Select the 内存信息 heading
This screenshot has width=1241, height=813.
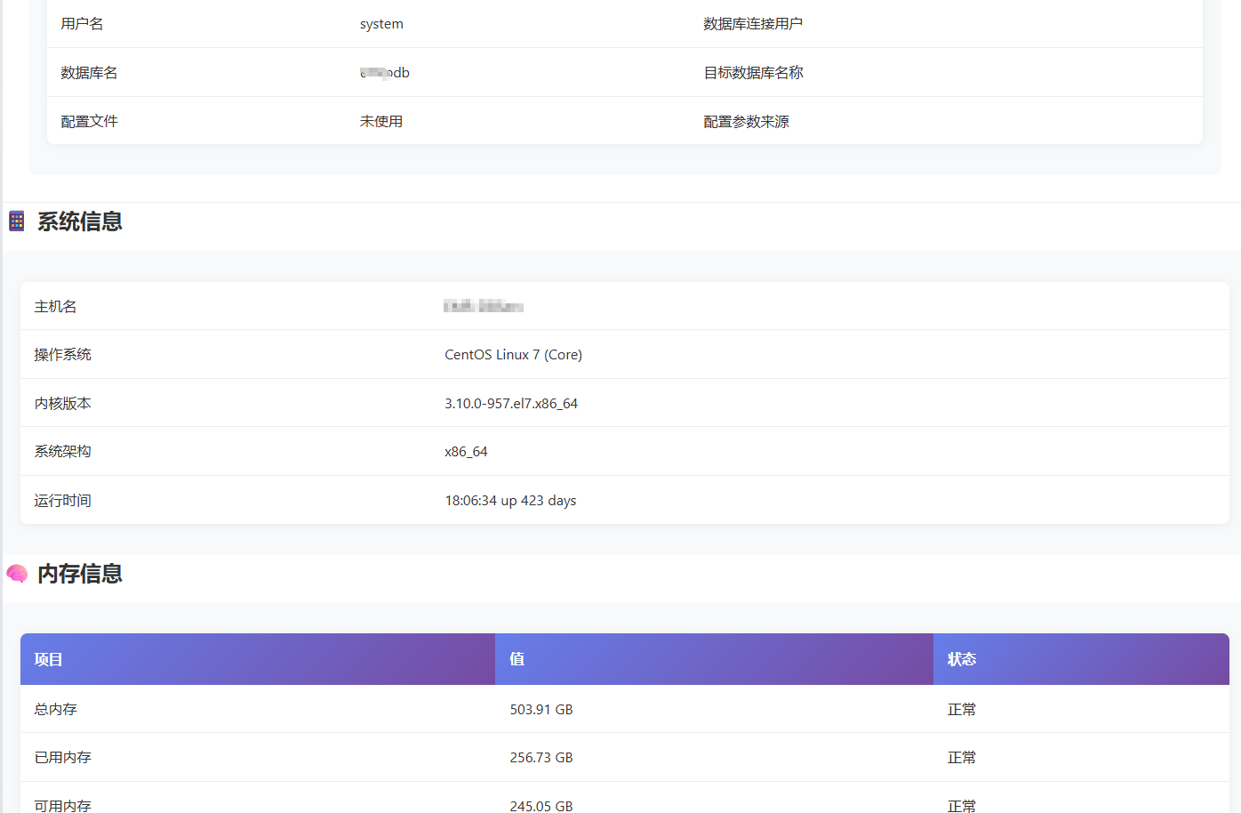pos(80,574)
